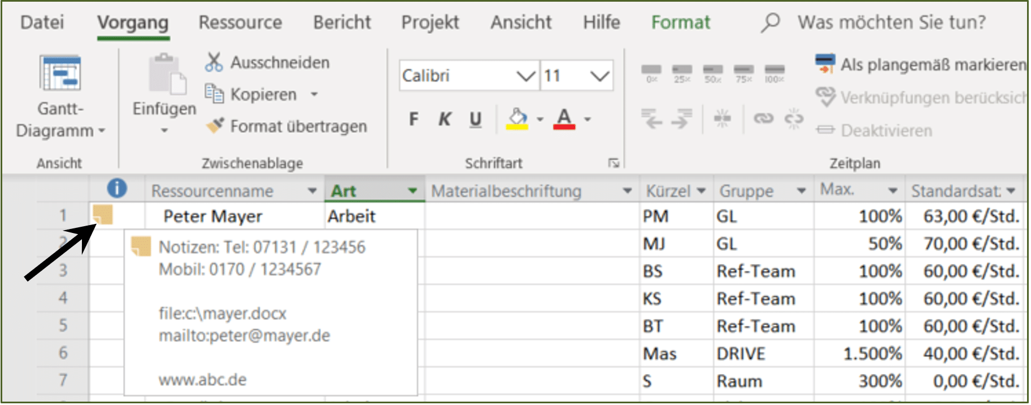Click the Was möchten Sie tun search field
This screenshot has height=405, width=1031.
(x=891, y=22)
